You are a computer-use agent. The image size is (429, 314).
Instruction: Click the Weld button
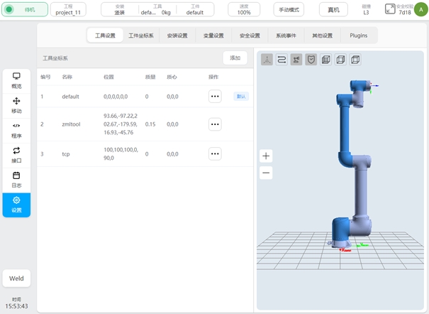click(x=16, y=278)
